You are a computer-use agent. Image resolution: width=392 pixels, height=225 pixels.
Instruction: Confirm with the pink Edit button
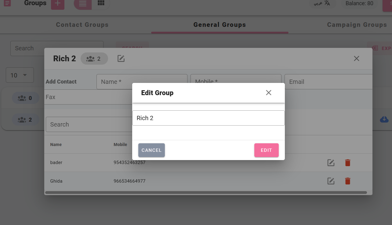pos(266,150)
